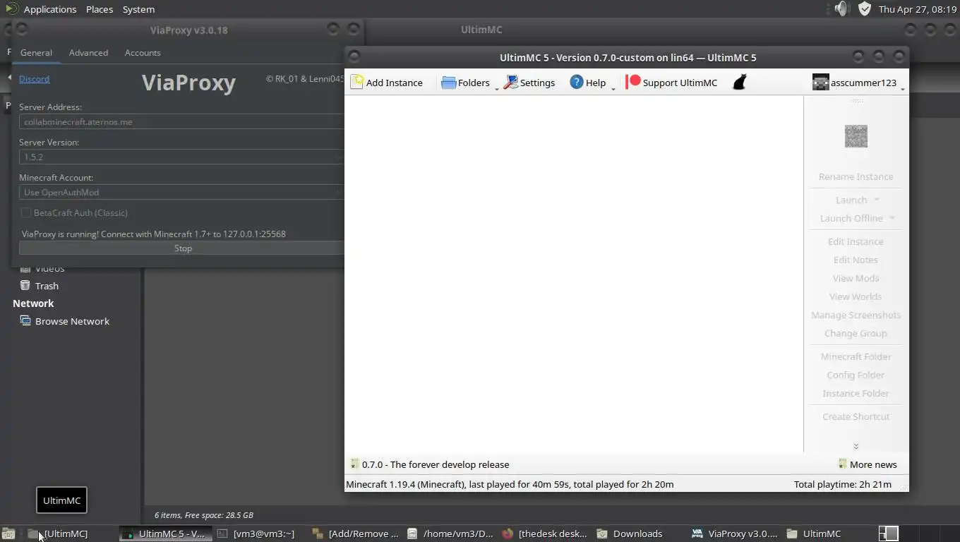Switch to General tab in ViaProxy
This screenshot has height=542, width=960.
click(x=36, y=53)
